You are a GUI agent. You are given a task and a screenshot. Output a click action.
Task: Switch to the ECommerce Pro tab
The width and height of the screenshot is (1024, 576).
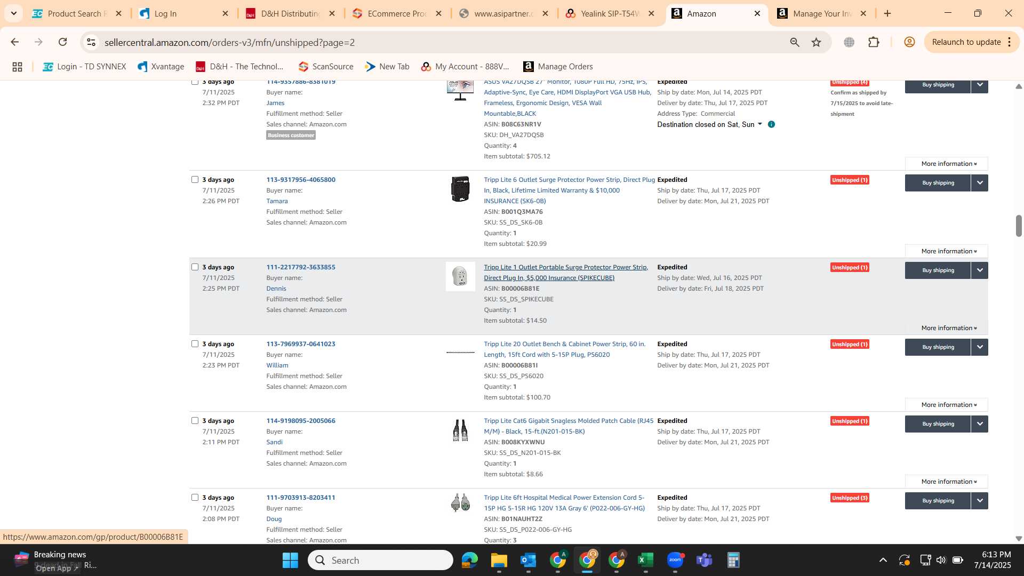coord(396,13)
